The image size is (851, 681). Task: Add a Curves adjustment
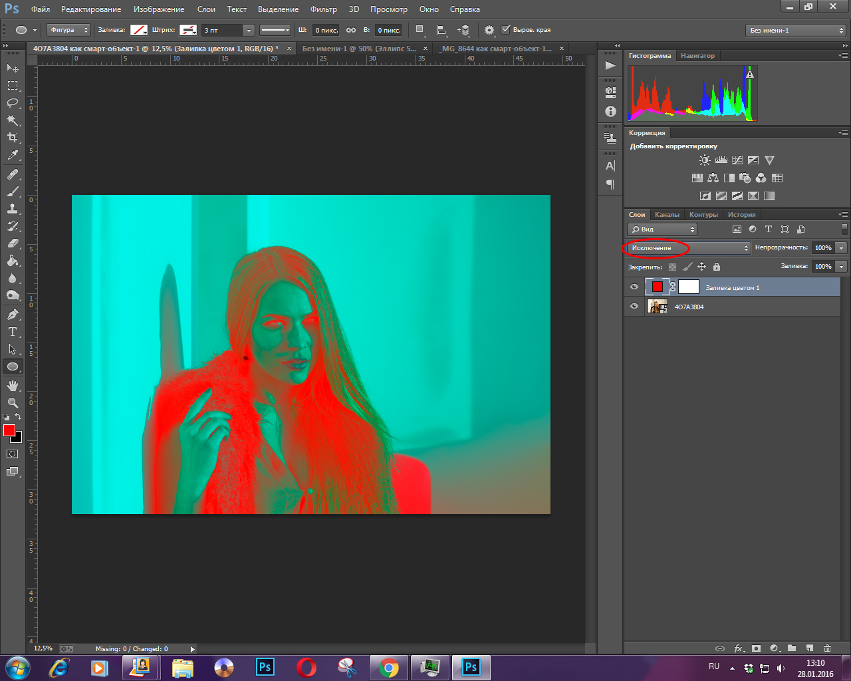(737, 160)
